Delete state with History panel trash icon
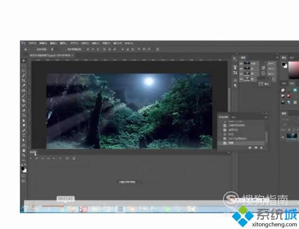Image resolution: width=299 pixels, height=229 pixels. point(261,148)
